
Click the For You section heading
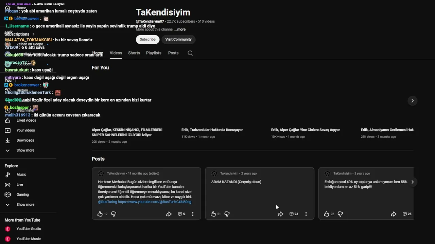pyautogui.click(x=100, y=68)
